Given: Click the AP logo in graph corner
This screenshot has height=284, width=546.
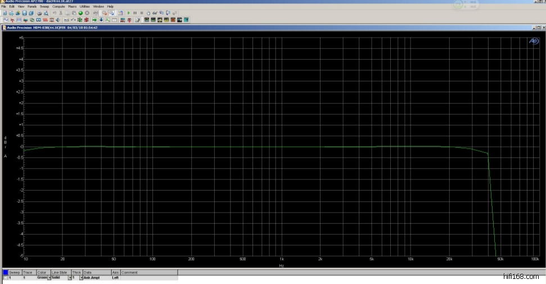Looking at the screenshot, I should 532,41.
